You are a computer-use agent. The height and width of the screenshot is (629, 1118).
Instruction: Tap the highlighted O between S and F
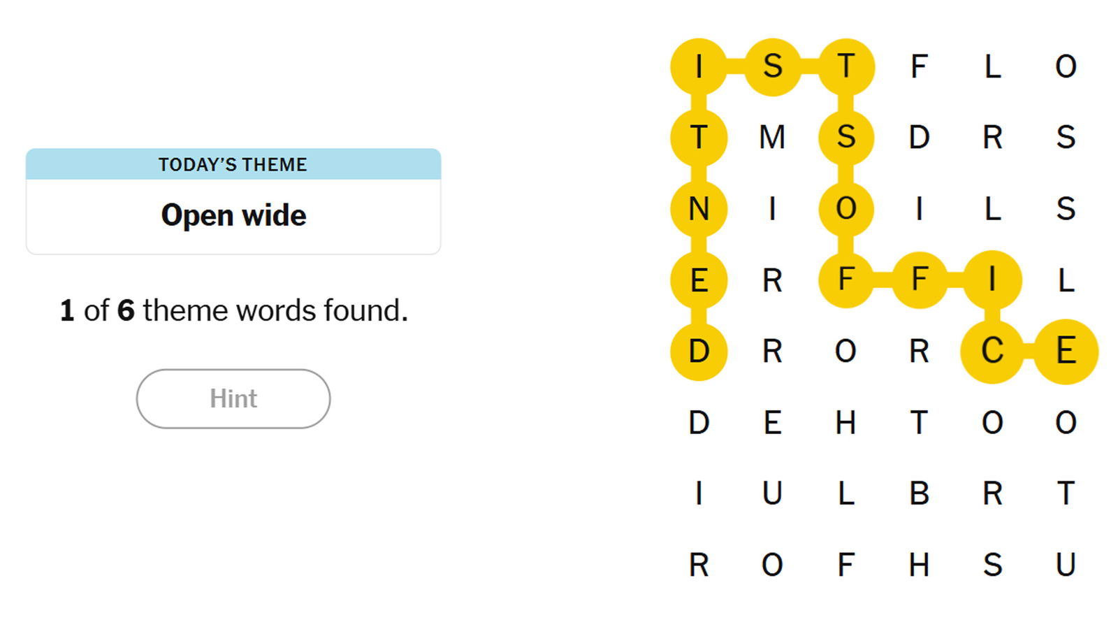[x=845, y=208]
